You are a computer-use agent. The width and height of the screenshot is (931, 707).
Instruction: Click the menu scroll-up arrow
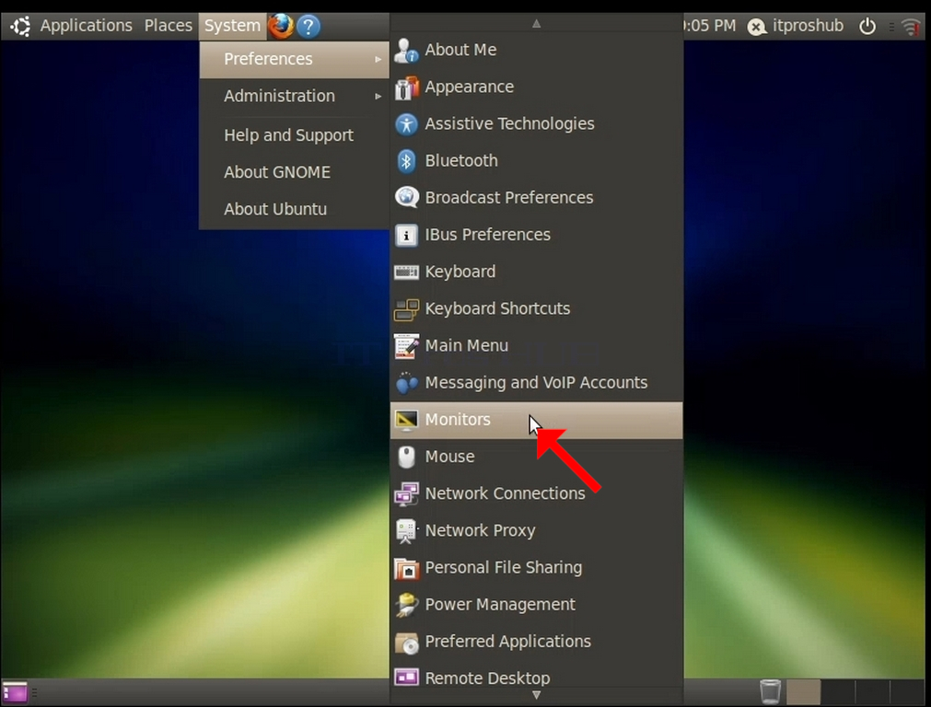[536, 24]
